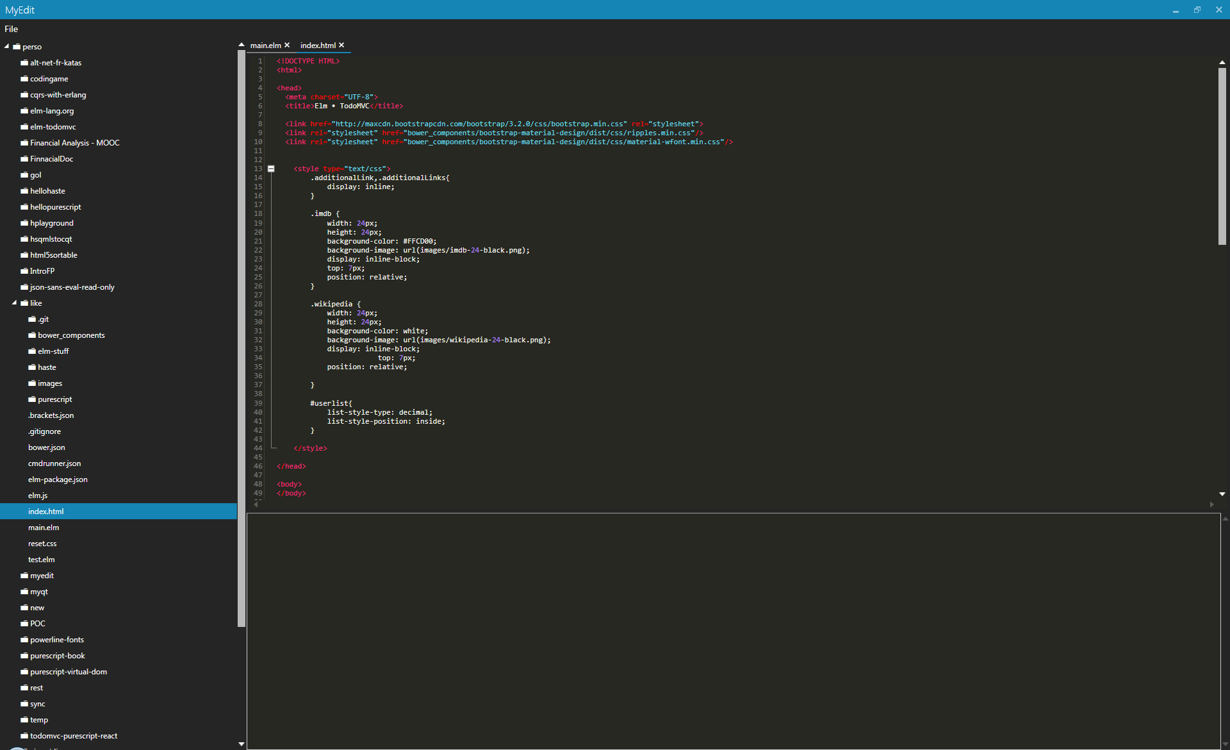The image size is (1230, 750).
Task: Click the codingame folder icon
Action: click(x=24, y=79)
